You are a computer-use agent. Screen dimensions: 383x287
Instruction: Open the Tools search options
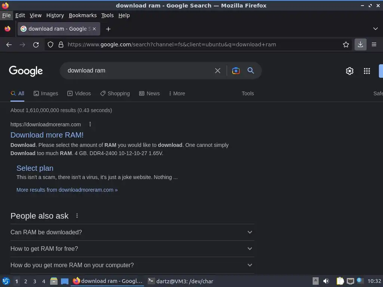(x=248, y=93)
